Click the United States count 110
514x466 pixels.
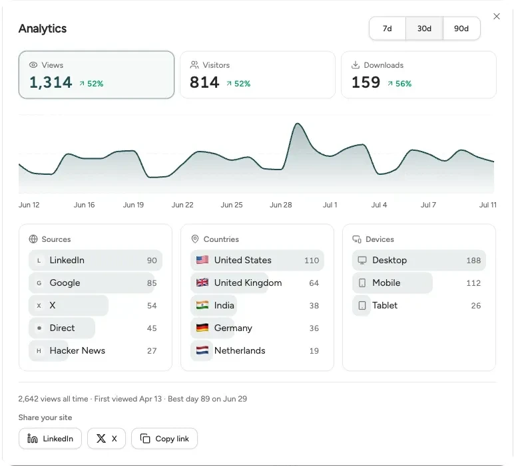[x=312, y=261]
